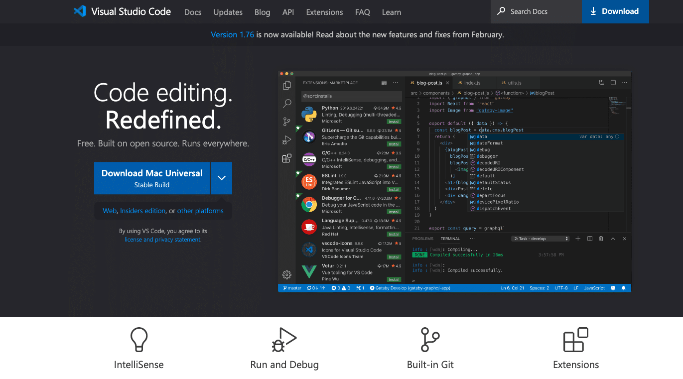Open the Source Control view
683x379 pixels.
[x=286, y=121]
